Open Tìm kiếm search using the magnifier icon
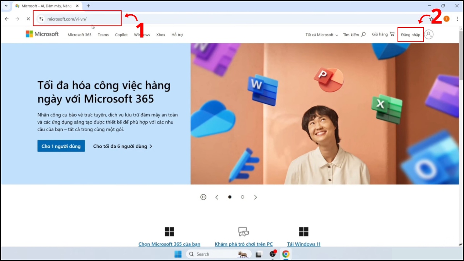This screenshot has width=464, height=261. [x=363, y=34]
